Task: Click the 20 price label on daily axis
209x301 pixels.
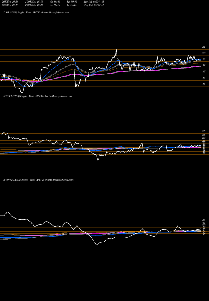Action: 204,53
